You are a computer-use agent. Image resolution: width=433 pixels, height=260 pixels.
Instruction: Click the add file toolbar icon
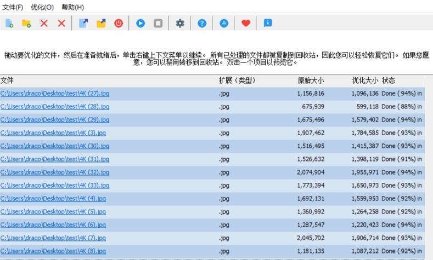click(9, 23)
